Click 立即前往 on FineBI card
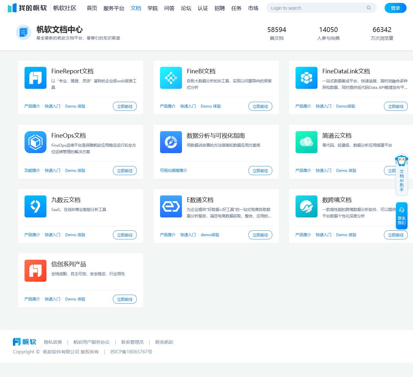Viewport: 413px width, 377px height. tap(260, 106)
